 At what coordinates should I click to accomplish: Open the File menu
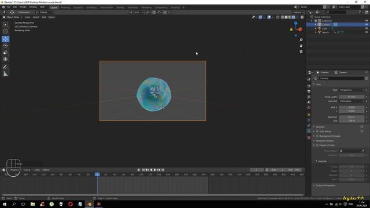9,7
